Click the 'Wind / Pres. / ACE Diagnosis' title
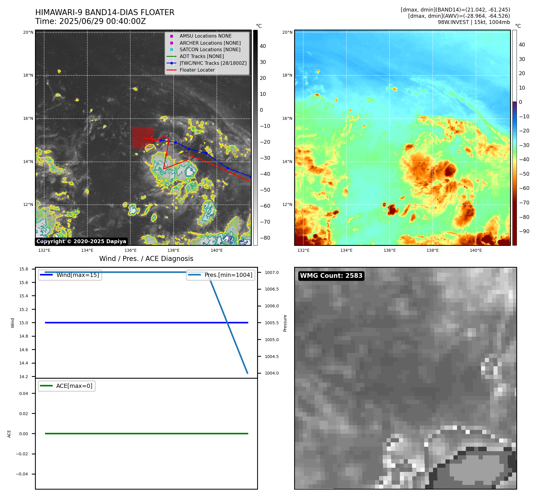Viewport: 537px width, 500px height. 146,259
